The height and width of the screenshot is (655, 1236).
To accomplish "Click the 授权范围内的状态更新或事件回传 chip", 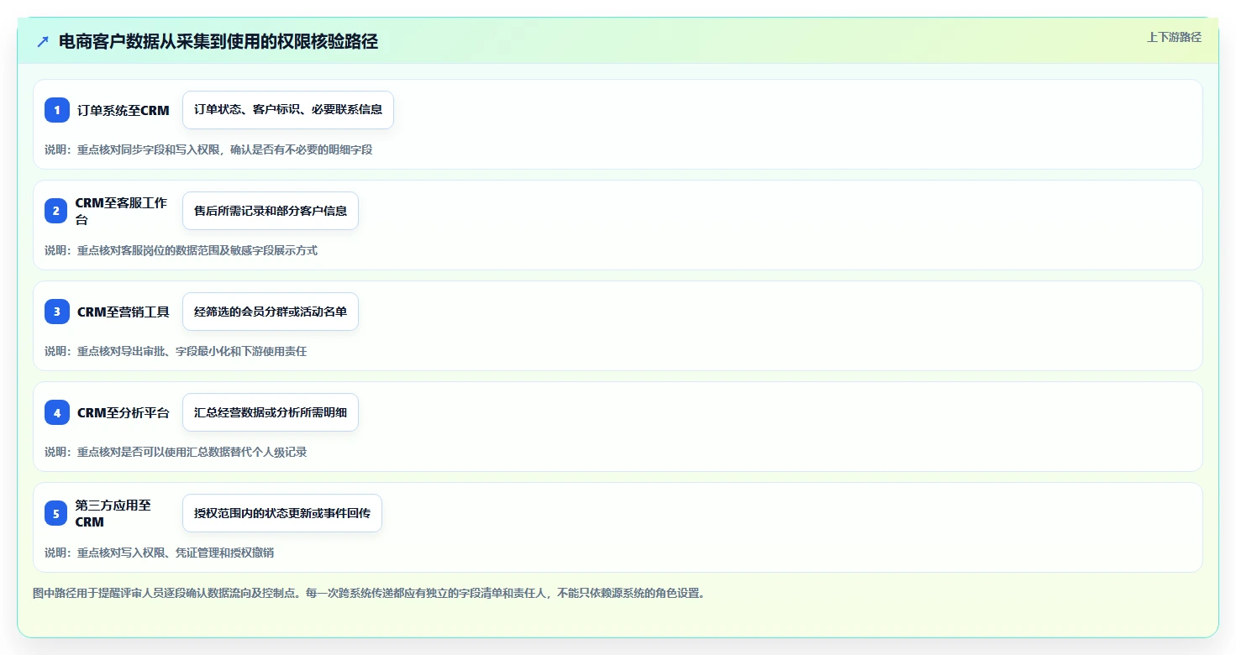I will point(282,513).
